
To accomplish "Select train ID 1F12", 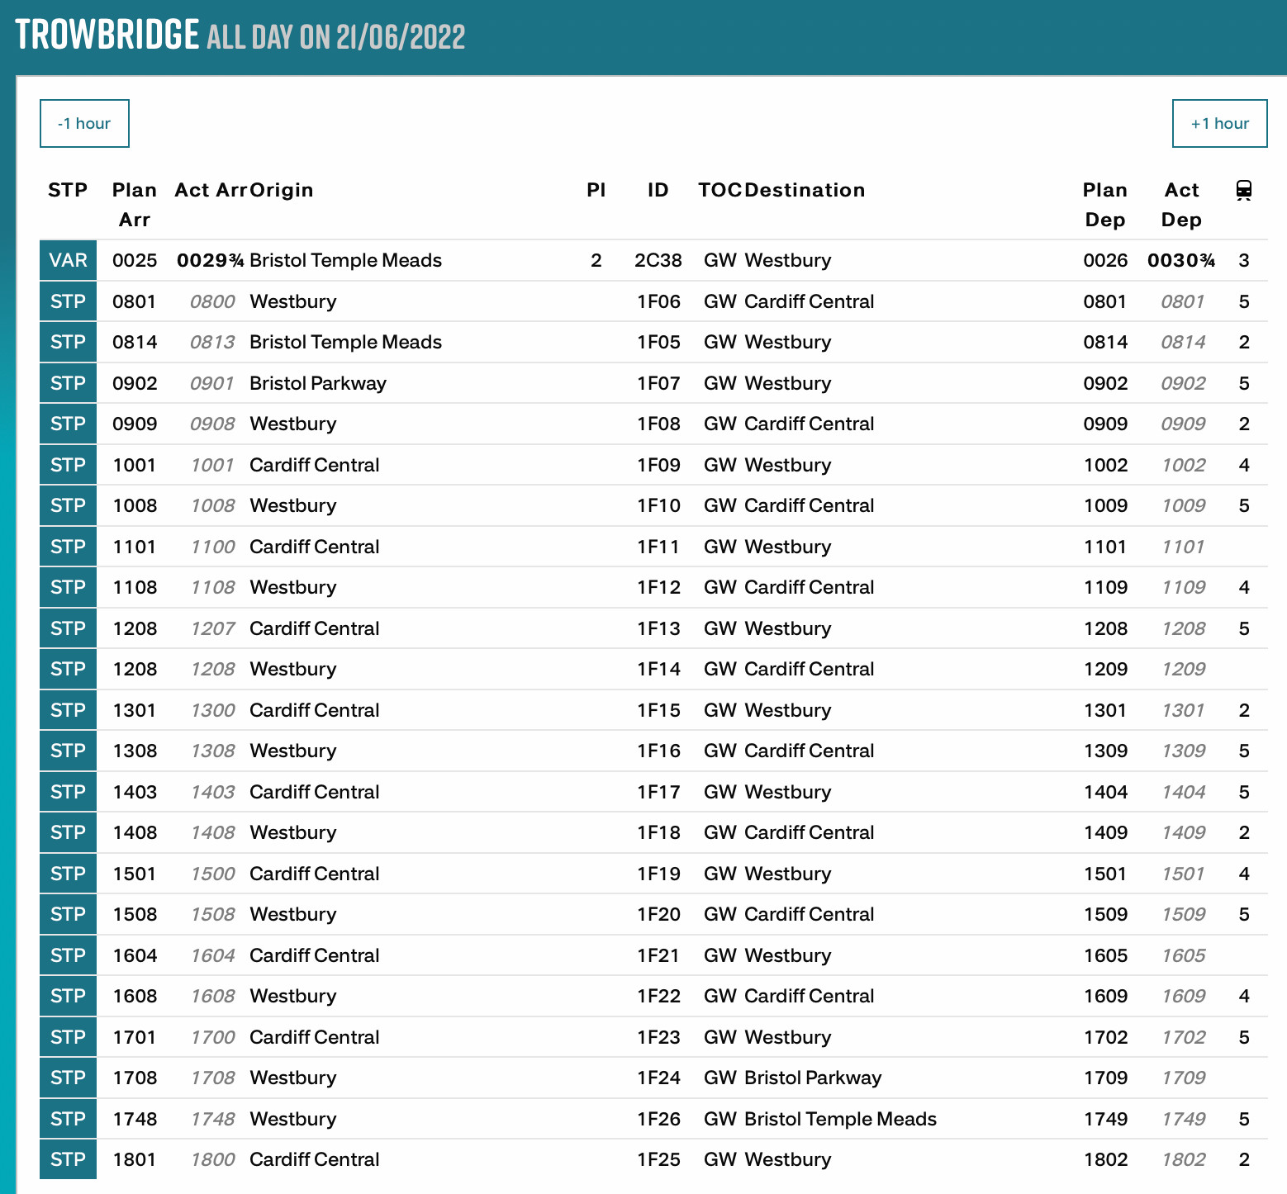I will click(x=658, y=588).
